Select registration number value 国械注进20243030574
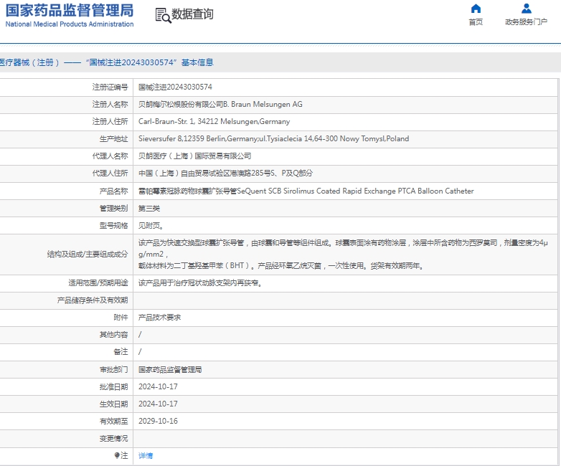The width and height of the screenshot is (561, 466). [x=175, y=87]
